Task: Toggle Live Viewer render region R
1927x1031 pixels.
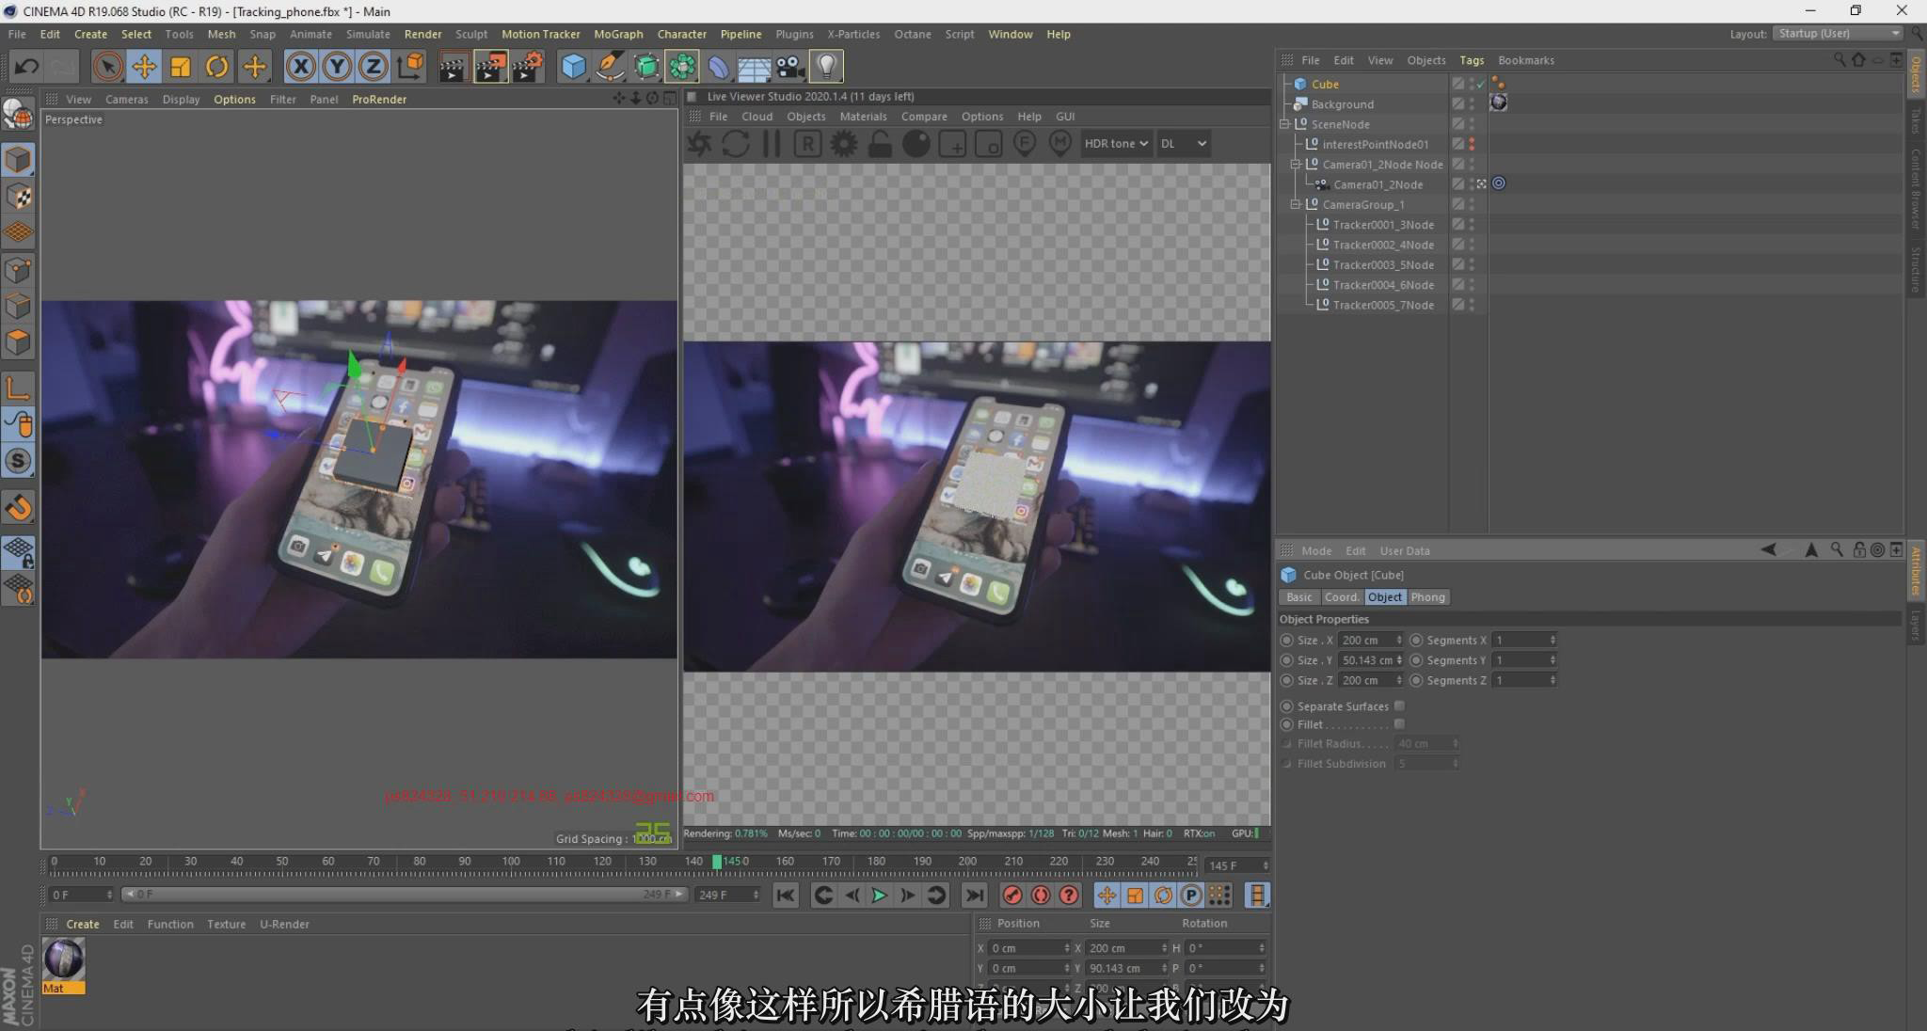Action: coord(807,144)
